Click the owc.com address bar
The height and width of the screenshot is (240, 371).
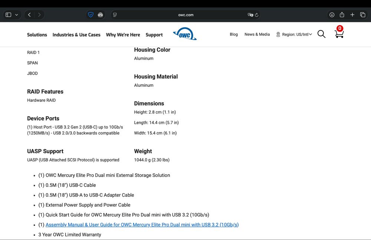[x=186, y=15]
